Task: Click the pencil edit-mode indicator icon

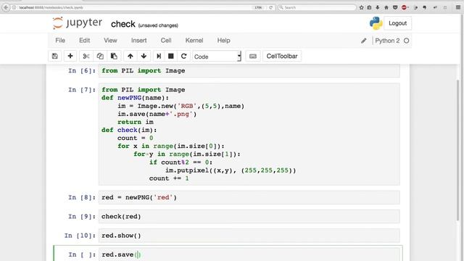Action: (x=364, y=41)
